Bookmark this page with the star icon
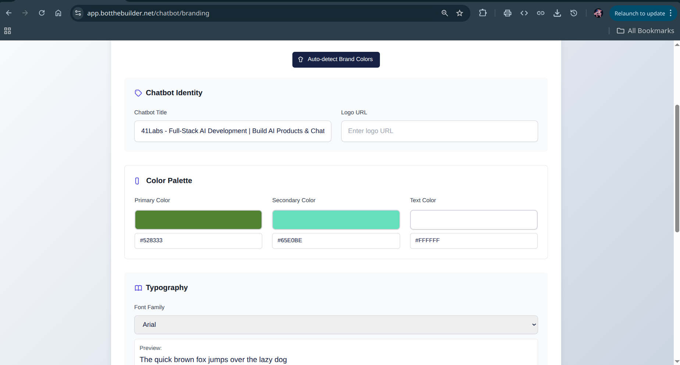The image size is (680, 365). 459,13
